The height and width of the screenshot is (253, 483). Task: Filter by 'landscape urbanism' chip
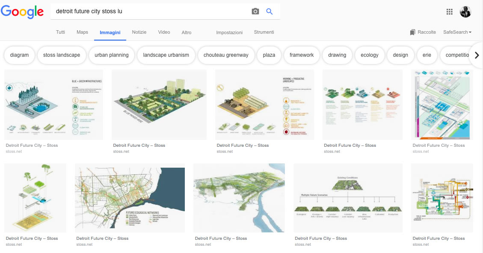[166, 55]
